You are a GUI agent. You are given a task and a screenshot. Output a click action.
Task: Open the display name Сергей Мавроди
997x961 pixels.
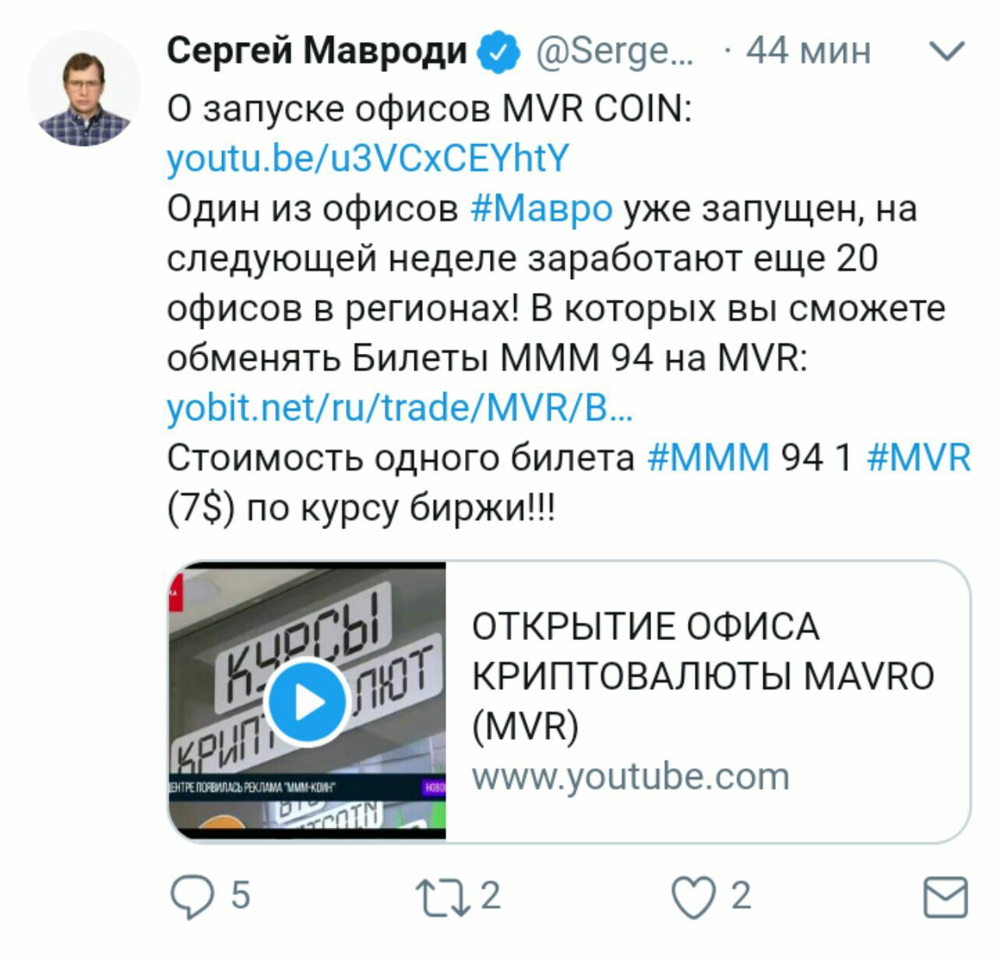point(317,52)
